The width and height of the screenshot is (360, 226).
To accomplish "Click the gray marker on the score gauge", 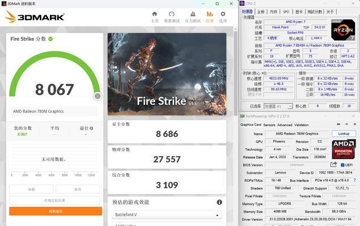I will [98, 96].
